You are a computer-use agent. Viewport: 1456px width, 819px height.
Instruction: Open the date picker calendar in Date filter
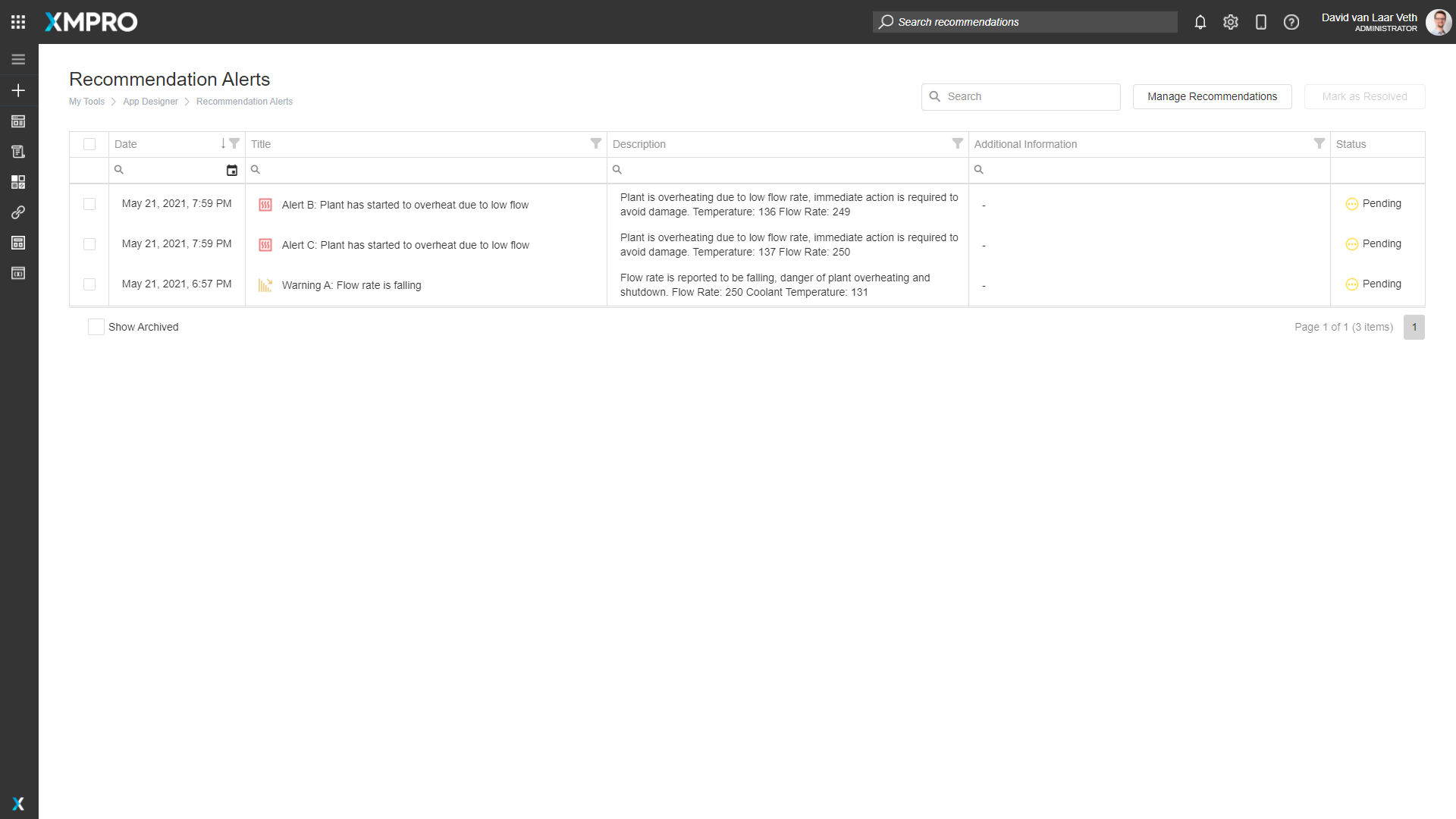(232, 171)
